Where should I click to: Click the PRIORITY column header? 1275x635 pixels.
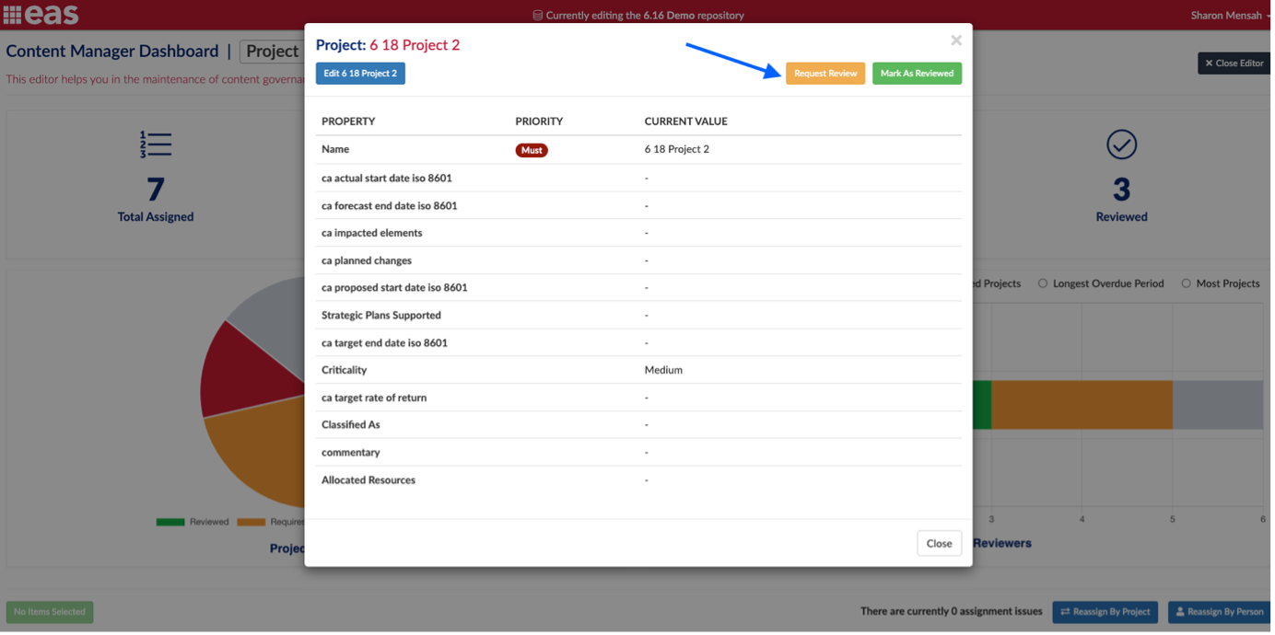539,121
